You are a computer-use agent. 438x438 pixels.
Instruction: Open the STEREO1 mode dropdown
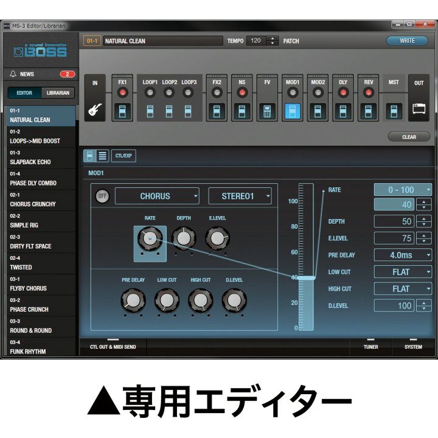click(240, 196)
